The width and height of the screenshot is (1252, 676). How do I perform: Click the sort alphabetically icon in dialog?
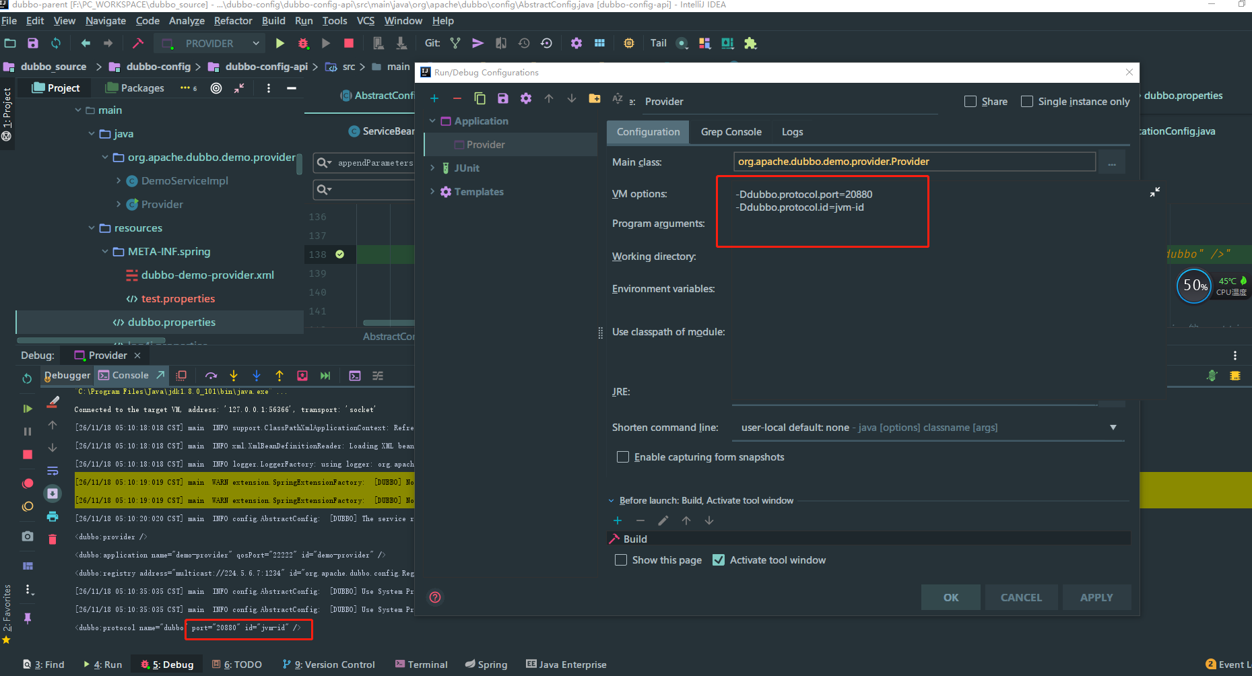coord(618,98)
